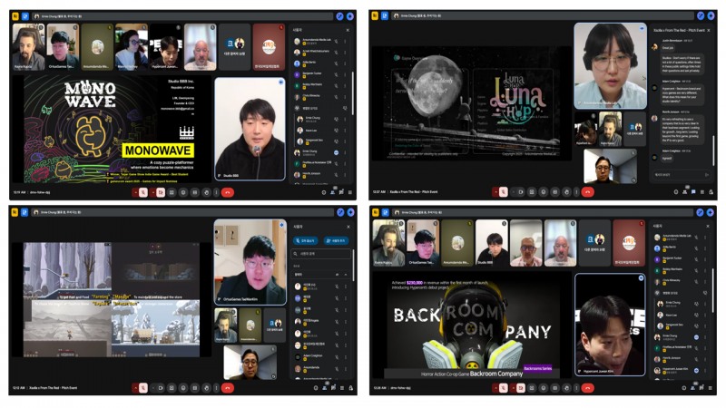Toggle the camera button in the Luna Hup meeting
The height and width of the screenshot is (408, 726).
tap(520, 192)
